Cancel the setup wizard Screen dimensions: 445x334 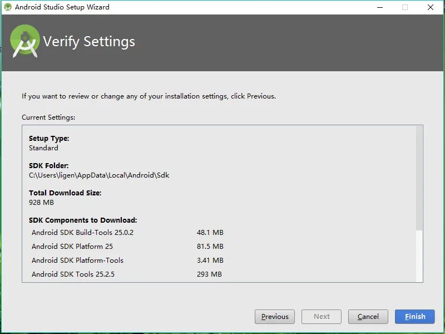[368, 316]
